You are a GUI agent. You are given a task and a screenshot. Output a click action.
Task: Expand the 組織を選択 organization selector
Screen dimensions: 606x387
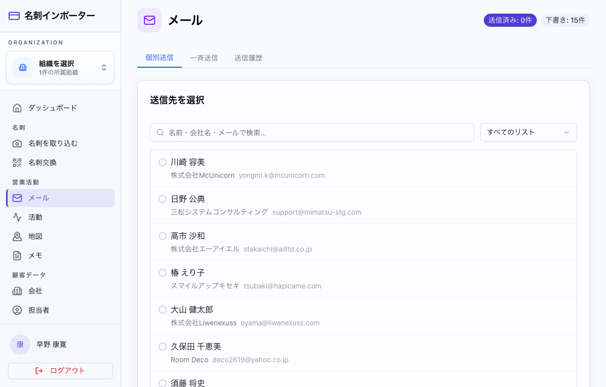click(x=61, y=67)
